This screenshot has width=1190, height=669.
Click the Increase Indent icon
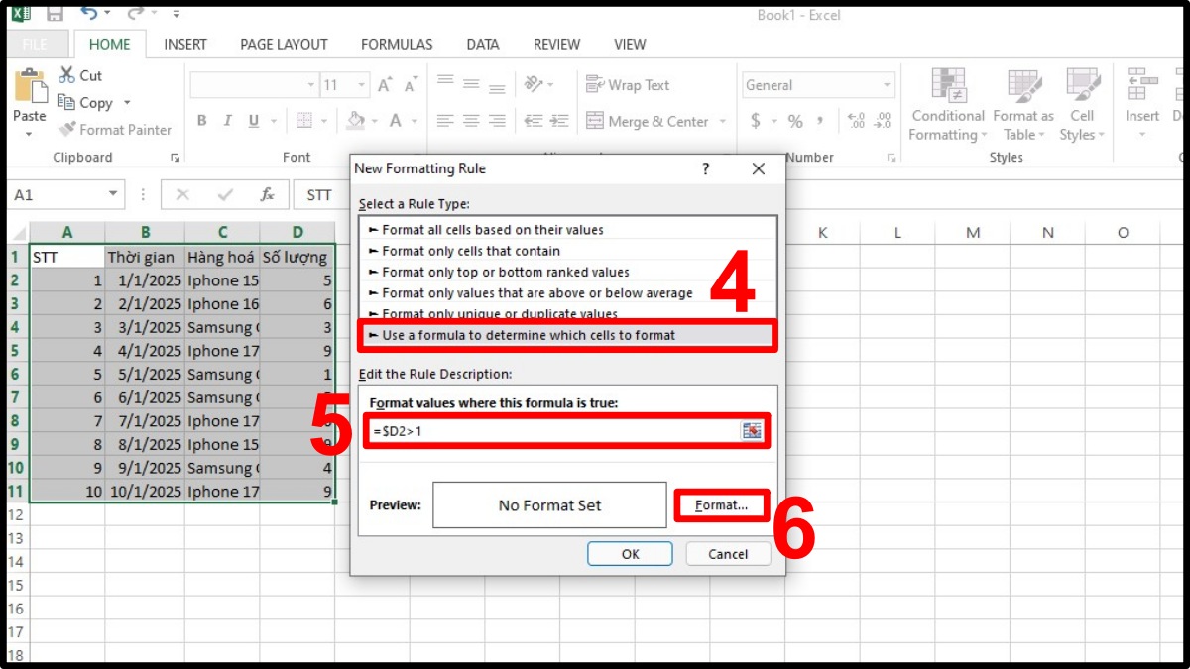pyautogui.click(x=559, y=121)
